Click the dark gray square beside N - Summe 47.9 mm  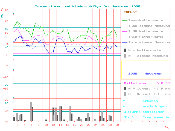(125, 88)
